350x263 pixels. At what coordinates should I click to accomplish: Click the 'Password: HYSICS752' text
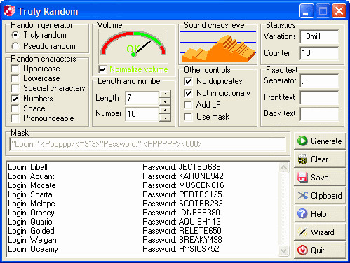181,249
